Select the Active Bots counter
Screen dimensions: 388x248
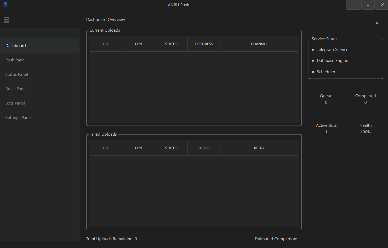click(x=326, y=128)
